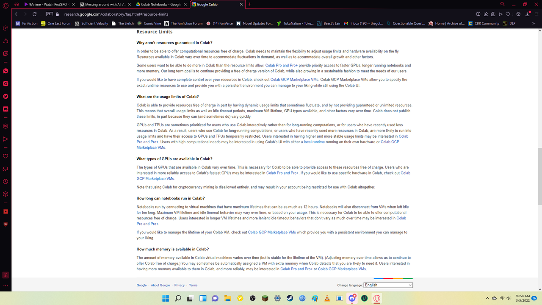This screenshot has height=305, width=542.
Task: Open FanFiction bookmark
Action: point(26,23)
